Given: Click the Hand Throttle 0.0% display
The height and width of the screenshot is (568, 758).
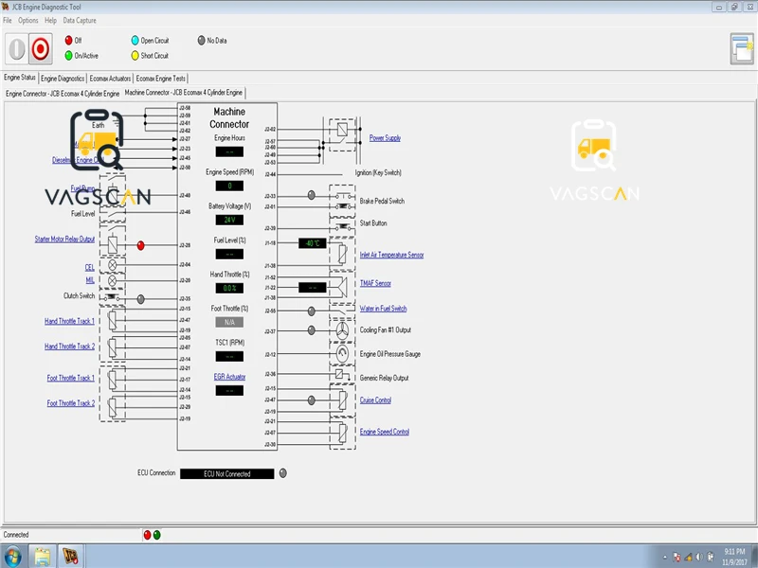Looking at the screenshot, I should point(229,289).
